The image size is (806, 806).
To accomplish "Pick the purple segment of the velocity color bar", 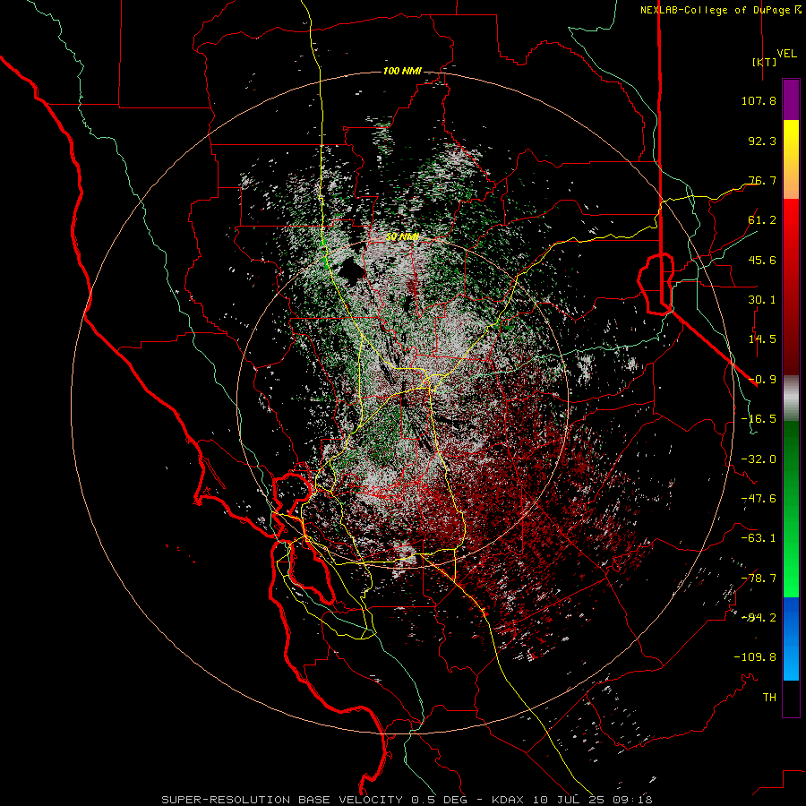I will [791, 99].
